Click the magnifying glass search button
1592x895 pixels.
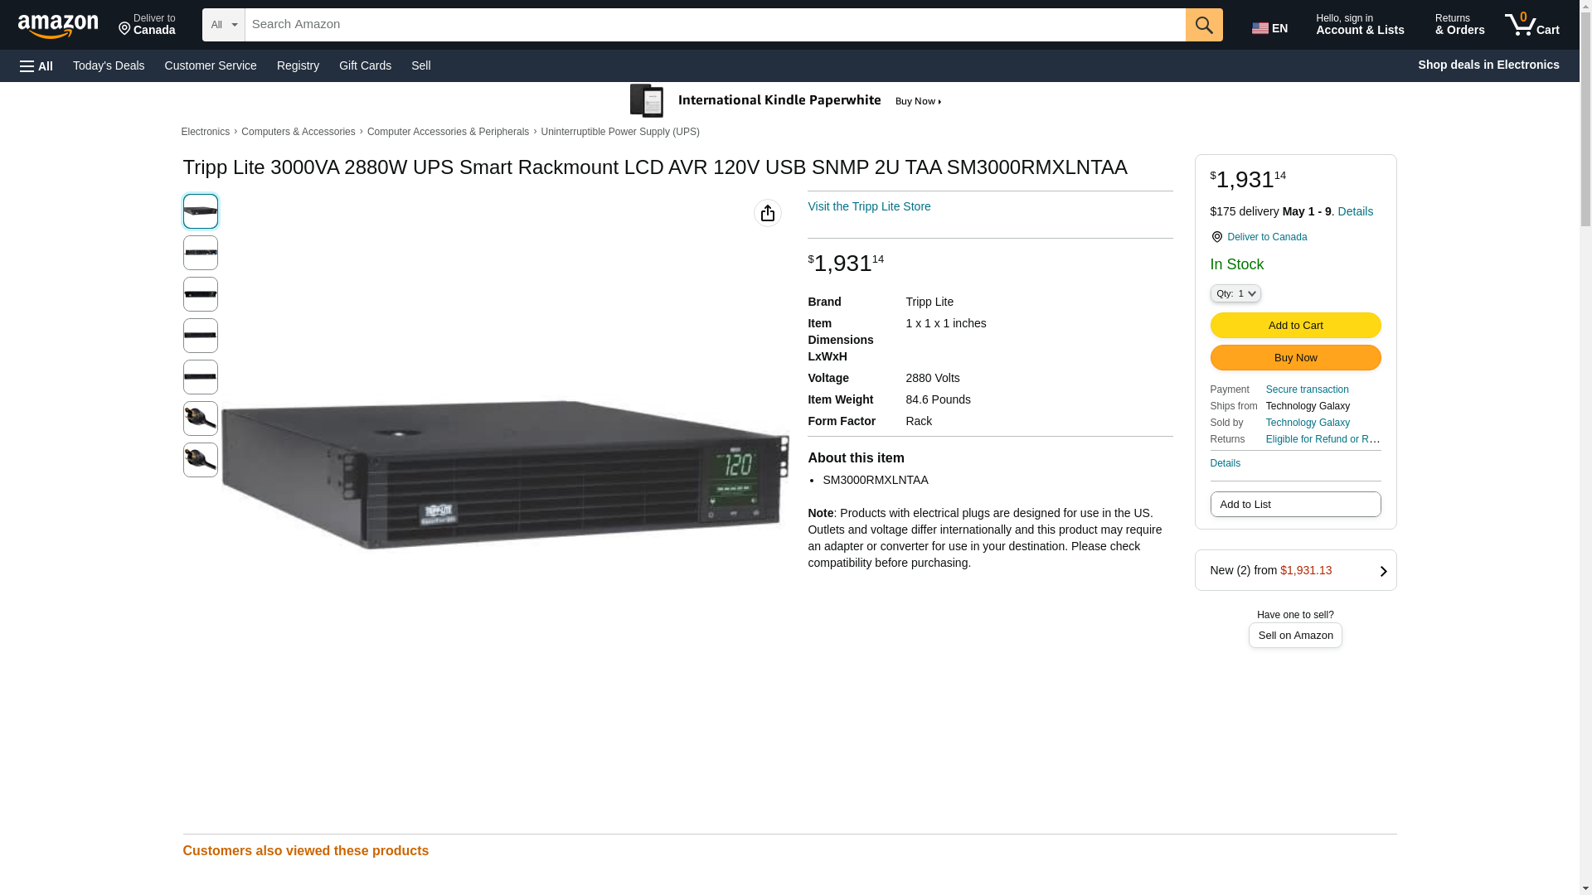coord(1203,25)
